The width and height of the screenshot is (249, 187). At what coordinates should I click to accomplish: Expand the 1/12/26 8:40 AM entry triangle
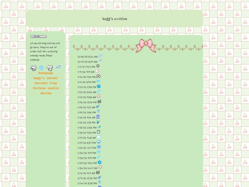pyautogui.click(x=74, y=91)
